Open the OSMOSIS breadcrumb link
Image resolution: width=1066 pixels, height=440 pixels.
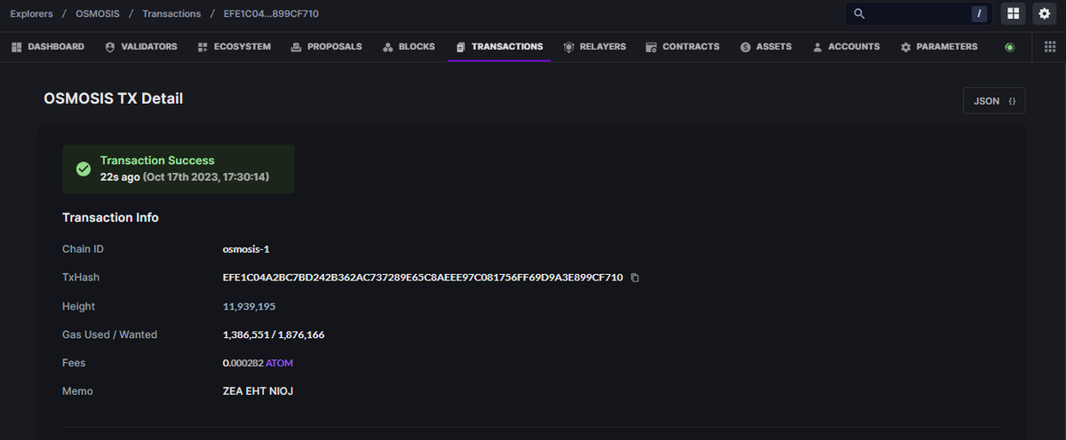coord(98,14)
